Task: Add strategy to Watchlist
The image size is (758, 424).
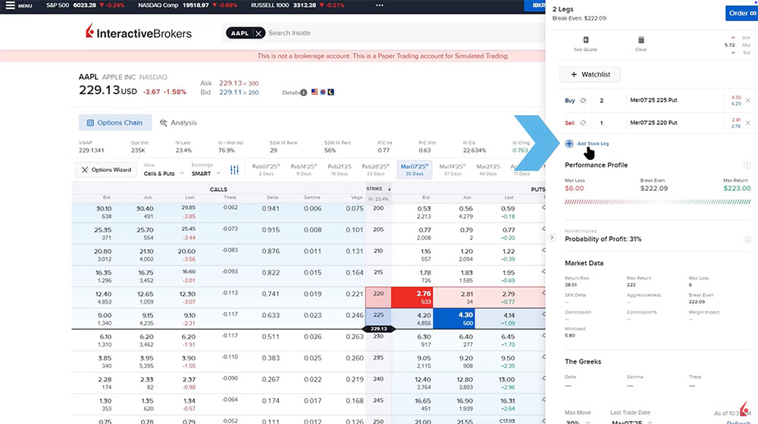Action: (590, 74)
